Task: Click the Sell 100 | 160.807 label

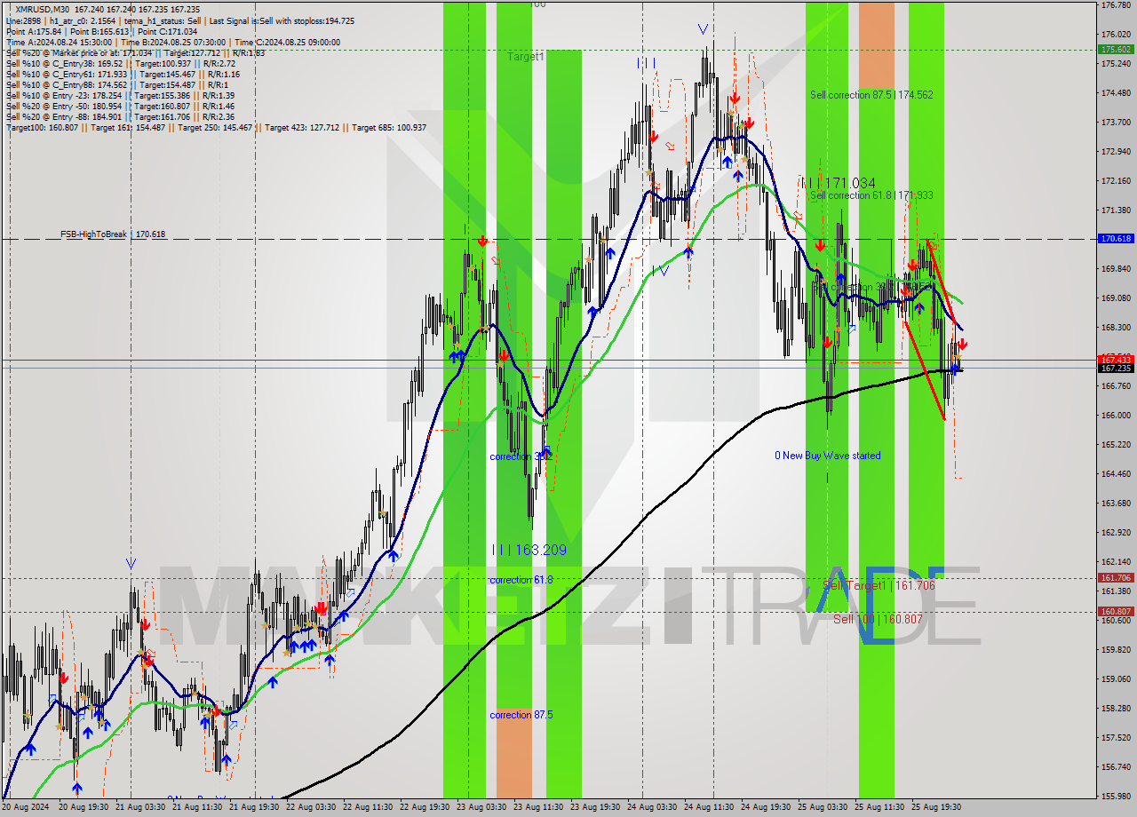Action: pyautogui.click(x=877, y=619)
